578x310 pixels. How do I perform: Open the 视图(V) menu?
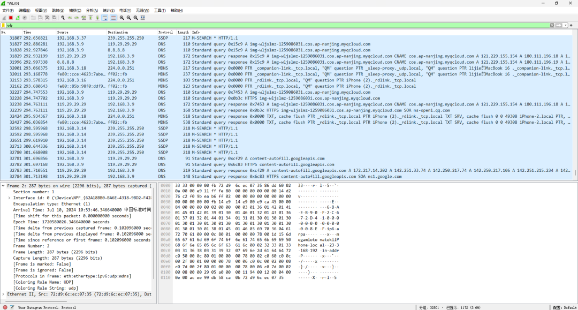click(41, 10)
